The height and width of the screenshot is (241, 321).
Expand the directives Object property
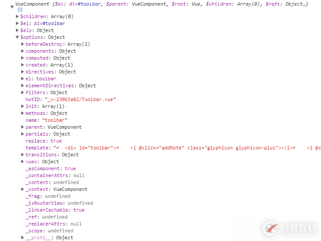[x=22, y=72]
